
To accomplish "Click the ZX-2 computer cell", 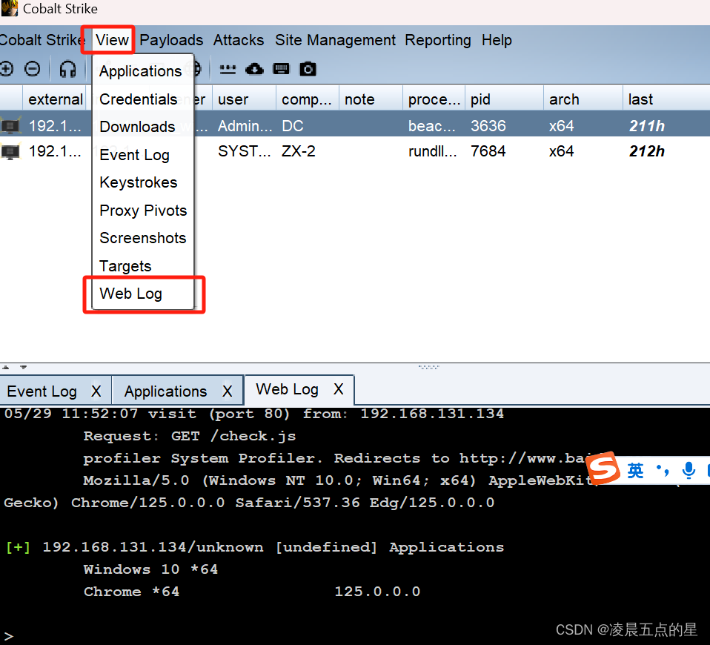I will click(x=299, y=151).
